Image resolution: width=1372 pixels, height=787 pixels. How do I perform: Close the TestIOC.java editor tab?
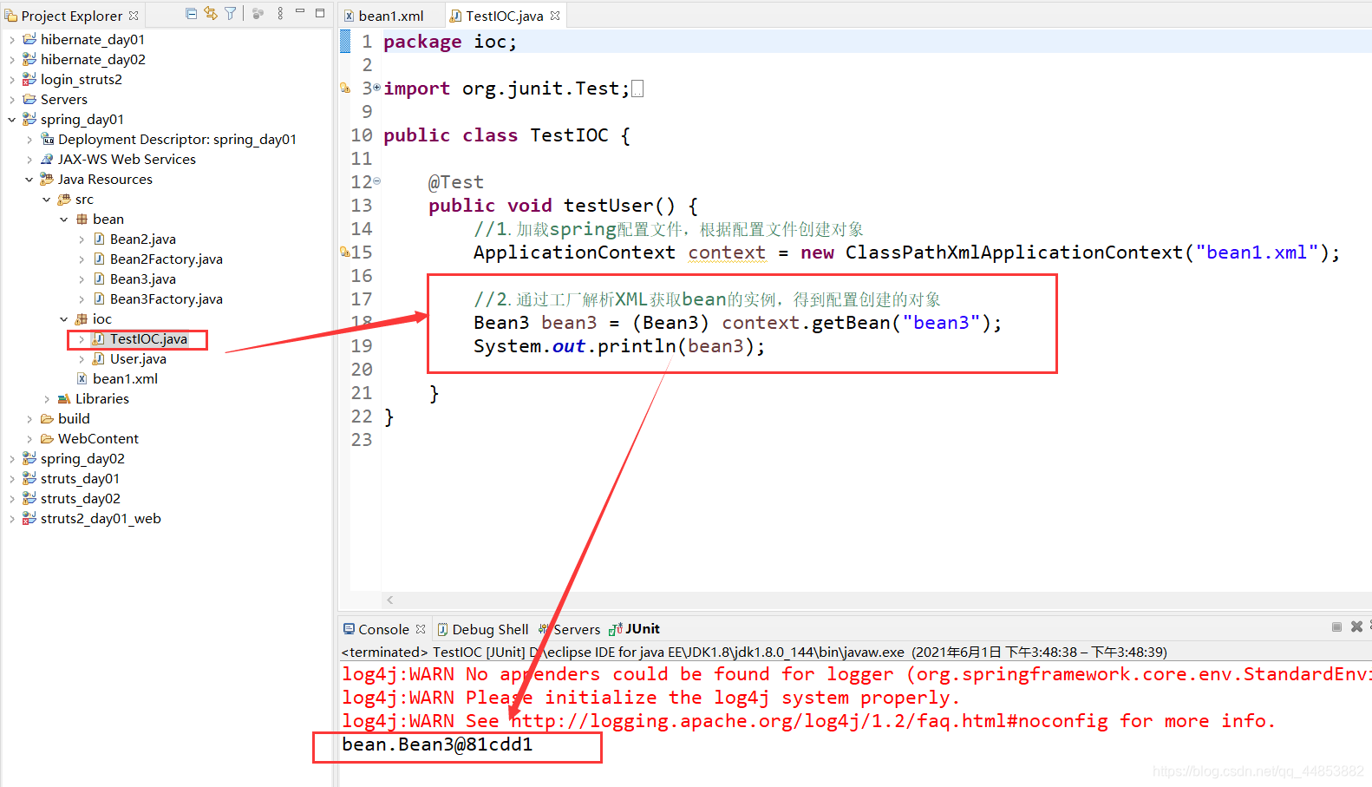[x=555, y=16]
